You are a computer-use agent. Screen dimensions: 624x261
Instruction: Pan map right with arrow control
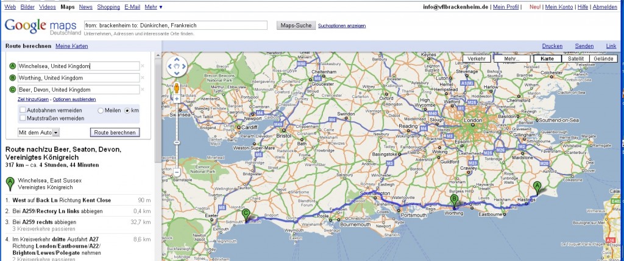183,67
